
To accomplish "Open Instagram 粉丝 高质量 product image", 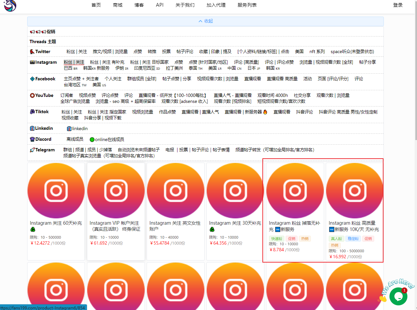I will coord(355,191).
